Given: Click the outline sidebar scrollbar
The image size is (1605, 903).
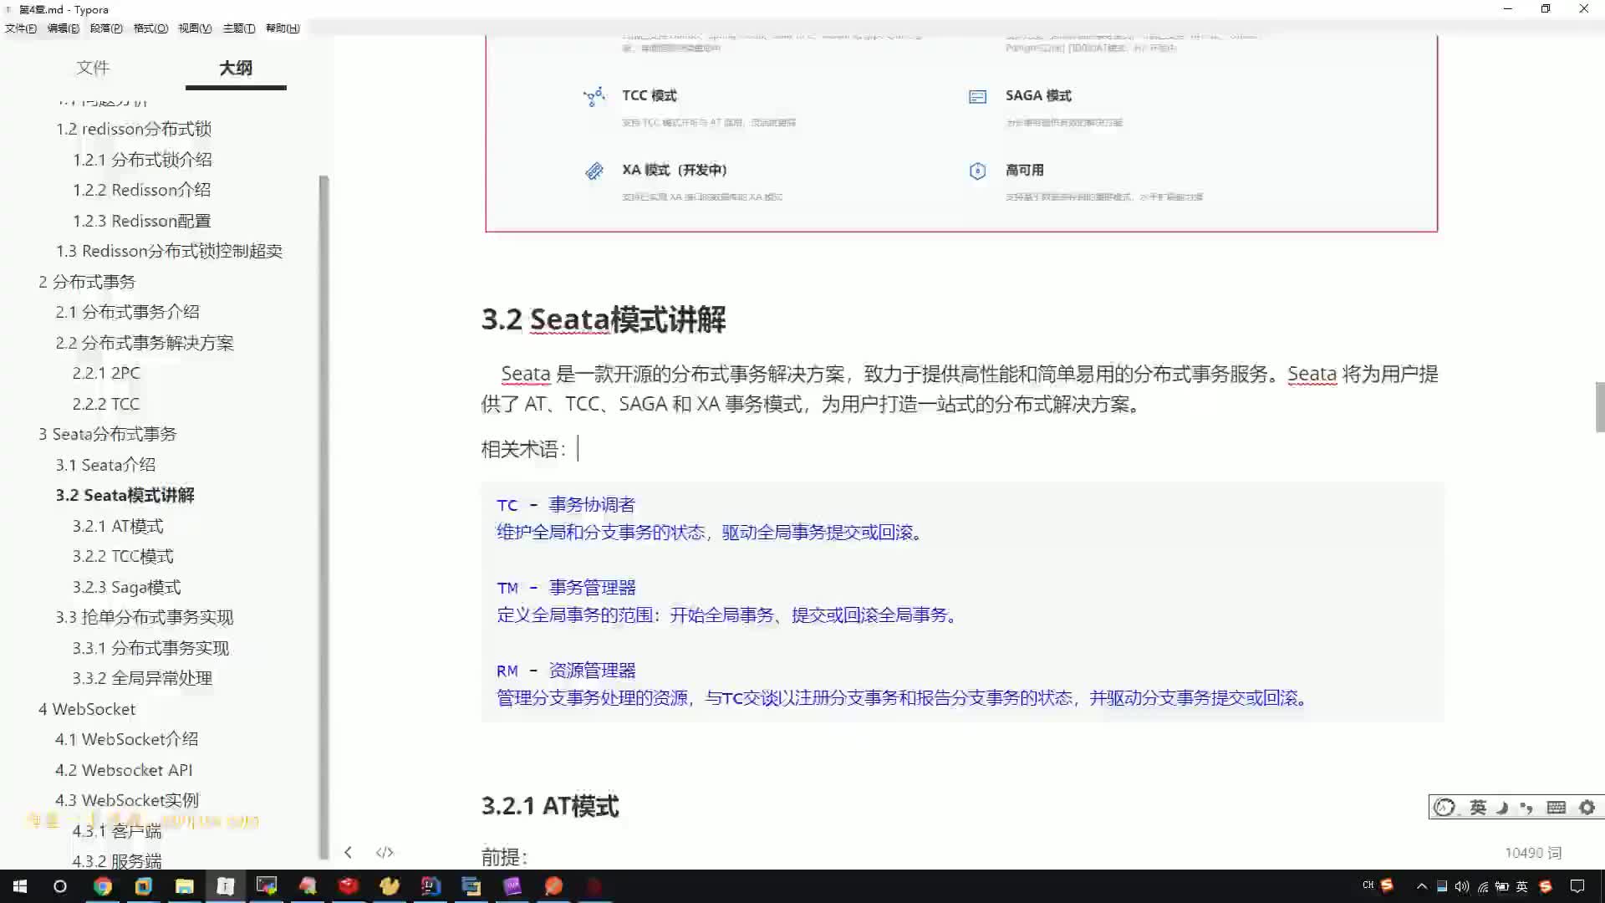Looking at the screenshot, I should [x=324, y=517].
